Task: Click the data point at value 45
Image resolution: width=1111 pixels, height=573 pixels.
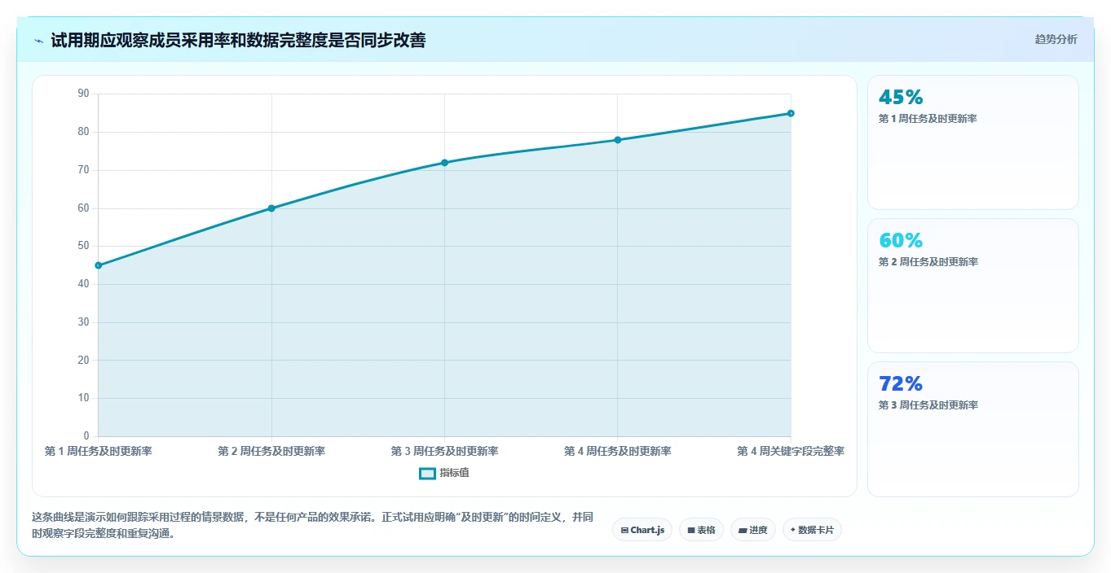Action: pos(99,265)
